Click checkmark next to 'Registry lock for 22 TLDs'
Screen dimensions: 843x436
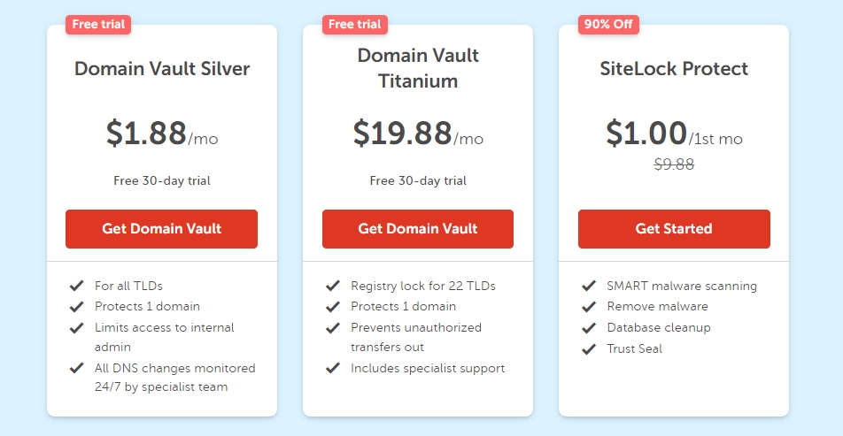pos(333,286)
